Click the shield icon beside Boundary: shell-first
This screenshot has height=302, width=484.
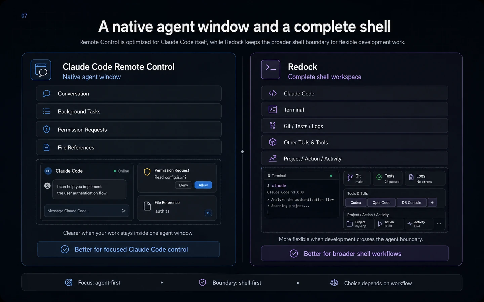tap(202, 282)
